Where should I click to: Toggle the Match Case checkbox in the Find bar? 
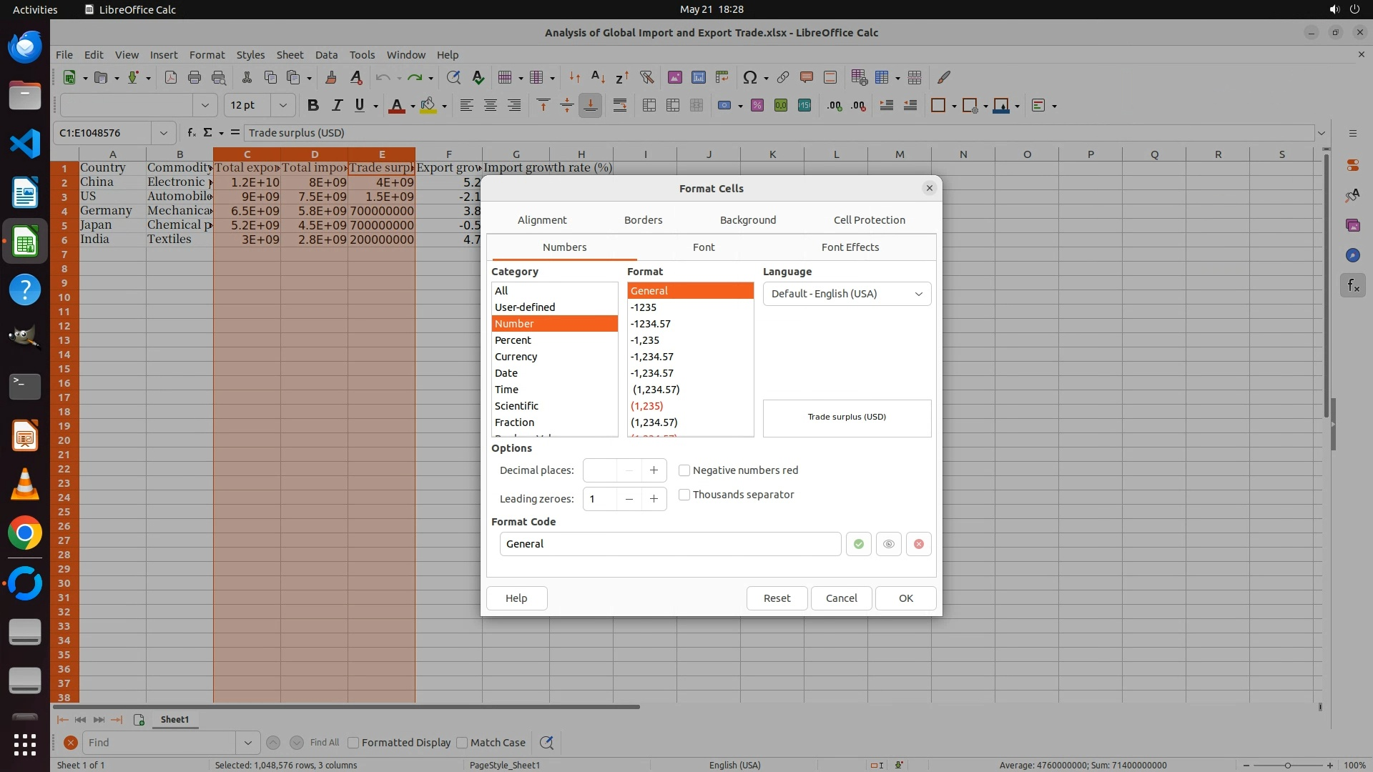pos(462,743)
